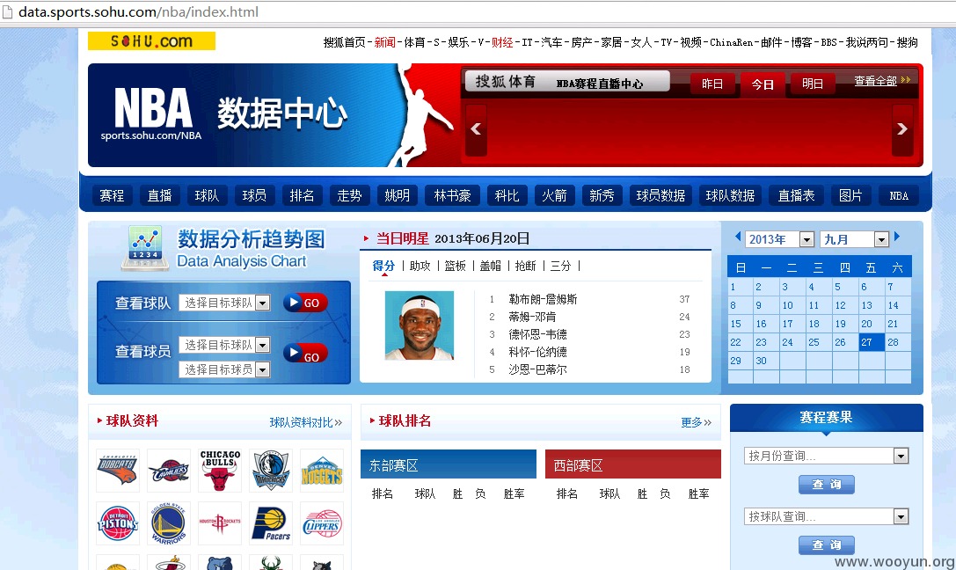
Task: Open the 九月 month dropdown
Action: tap(854, 239)
